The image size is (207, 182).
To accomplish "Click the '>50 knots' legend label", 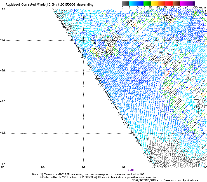I will (x=199, y=8).
